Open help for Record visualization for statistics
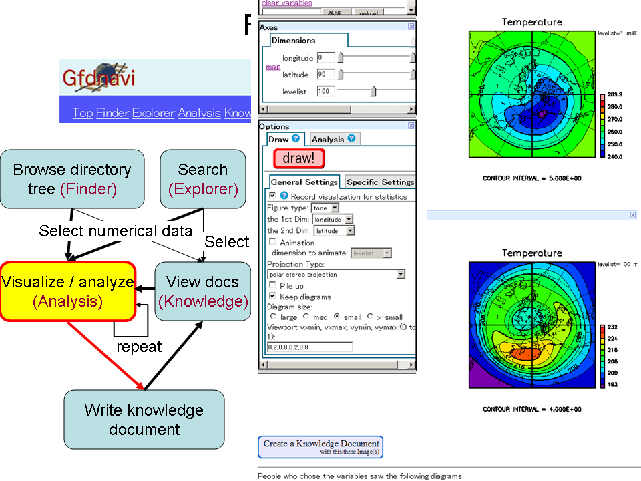 point(284,196)
